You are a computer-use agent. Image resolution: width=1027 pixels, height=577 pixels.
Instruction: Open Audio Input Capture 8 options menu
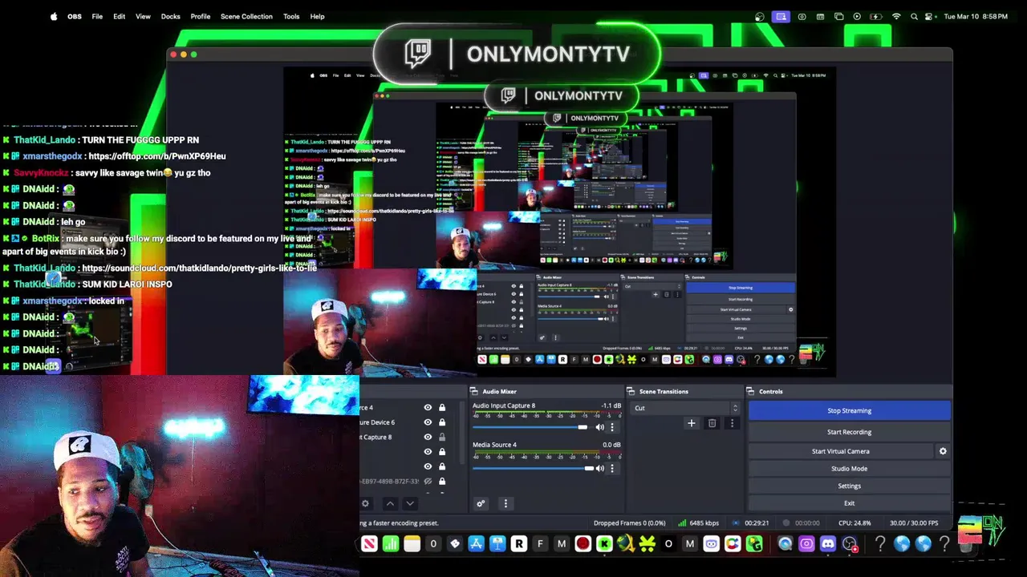(x=612, y=427)
